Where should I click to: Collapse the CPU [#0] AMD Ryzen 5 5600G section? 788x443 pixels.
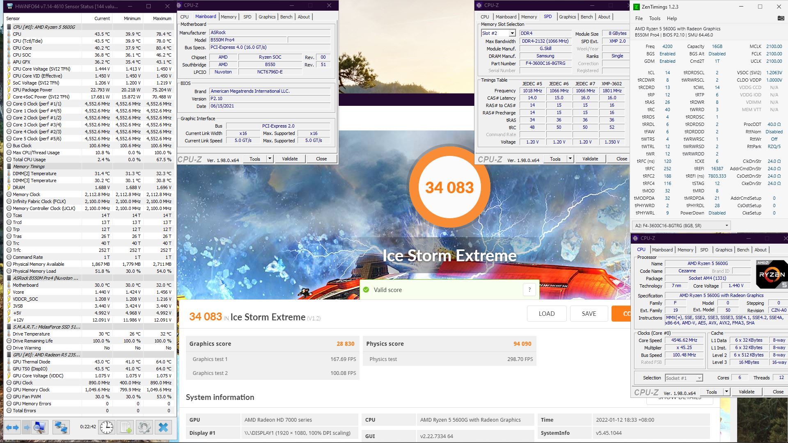9,27
